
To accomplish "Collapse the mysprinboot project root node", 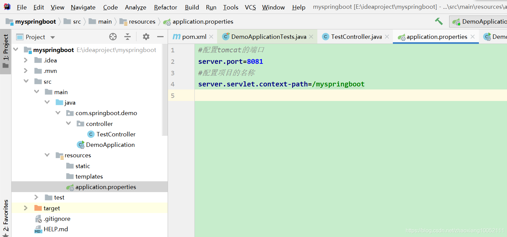I will [x=16, y=49].
